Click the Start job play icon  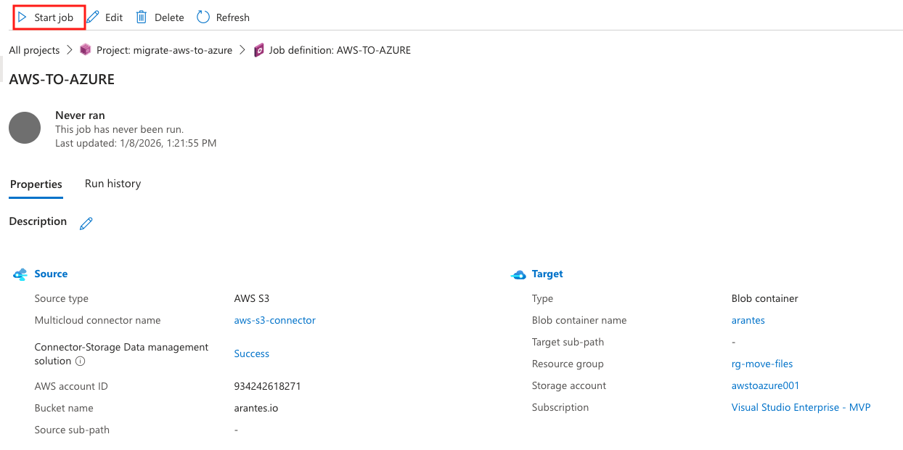[23, 17]
